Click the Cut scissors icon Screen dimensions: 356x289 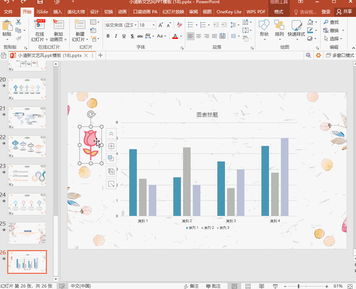tap(18, 22)
